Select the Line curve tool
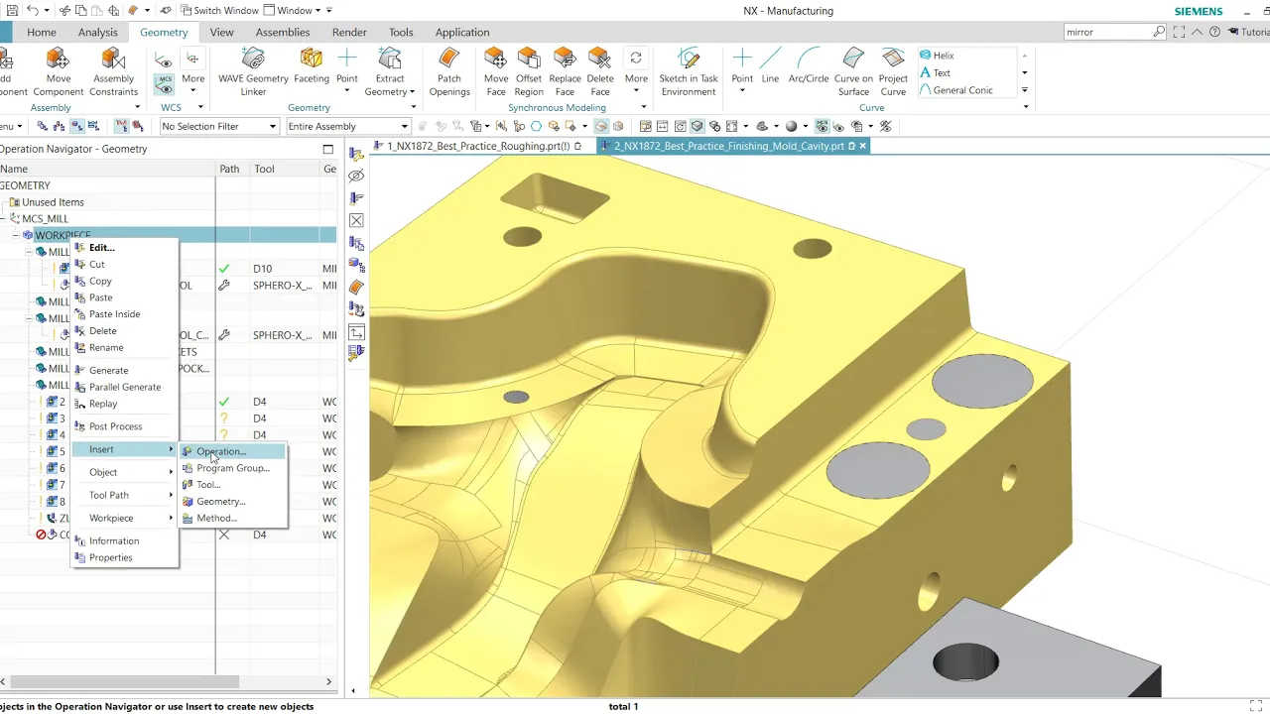The image size is (1270, 714). tap(770, 65)
